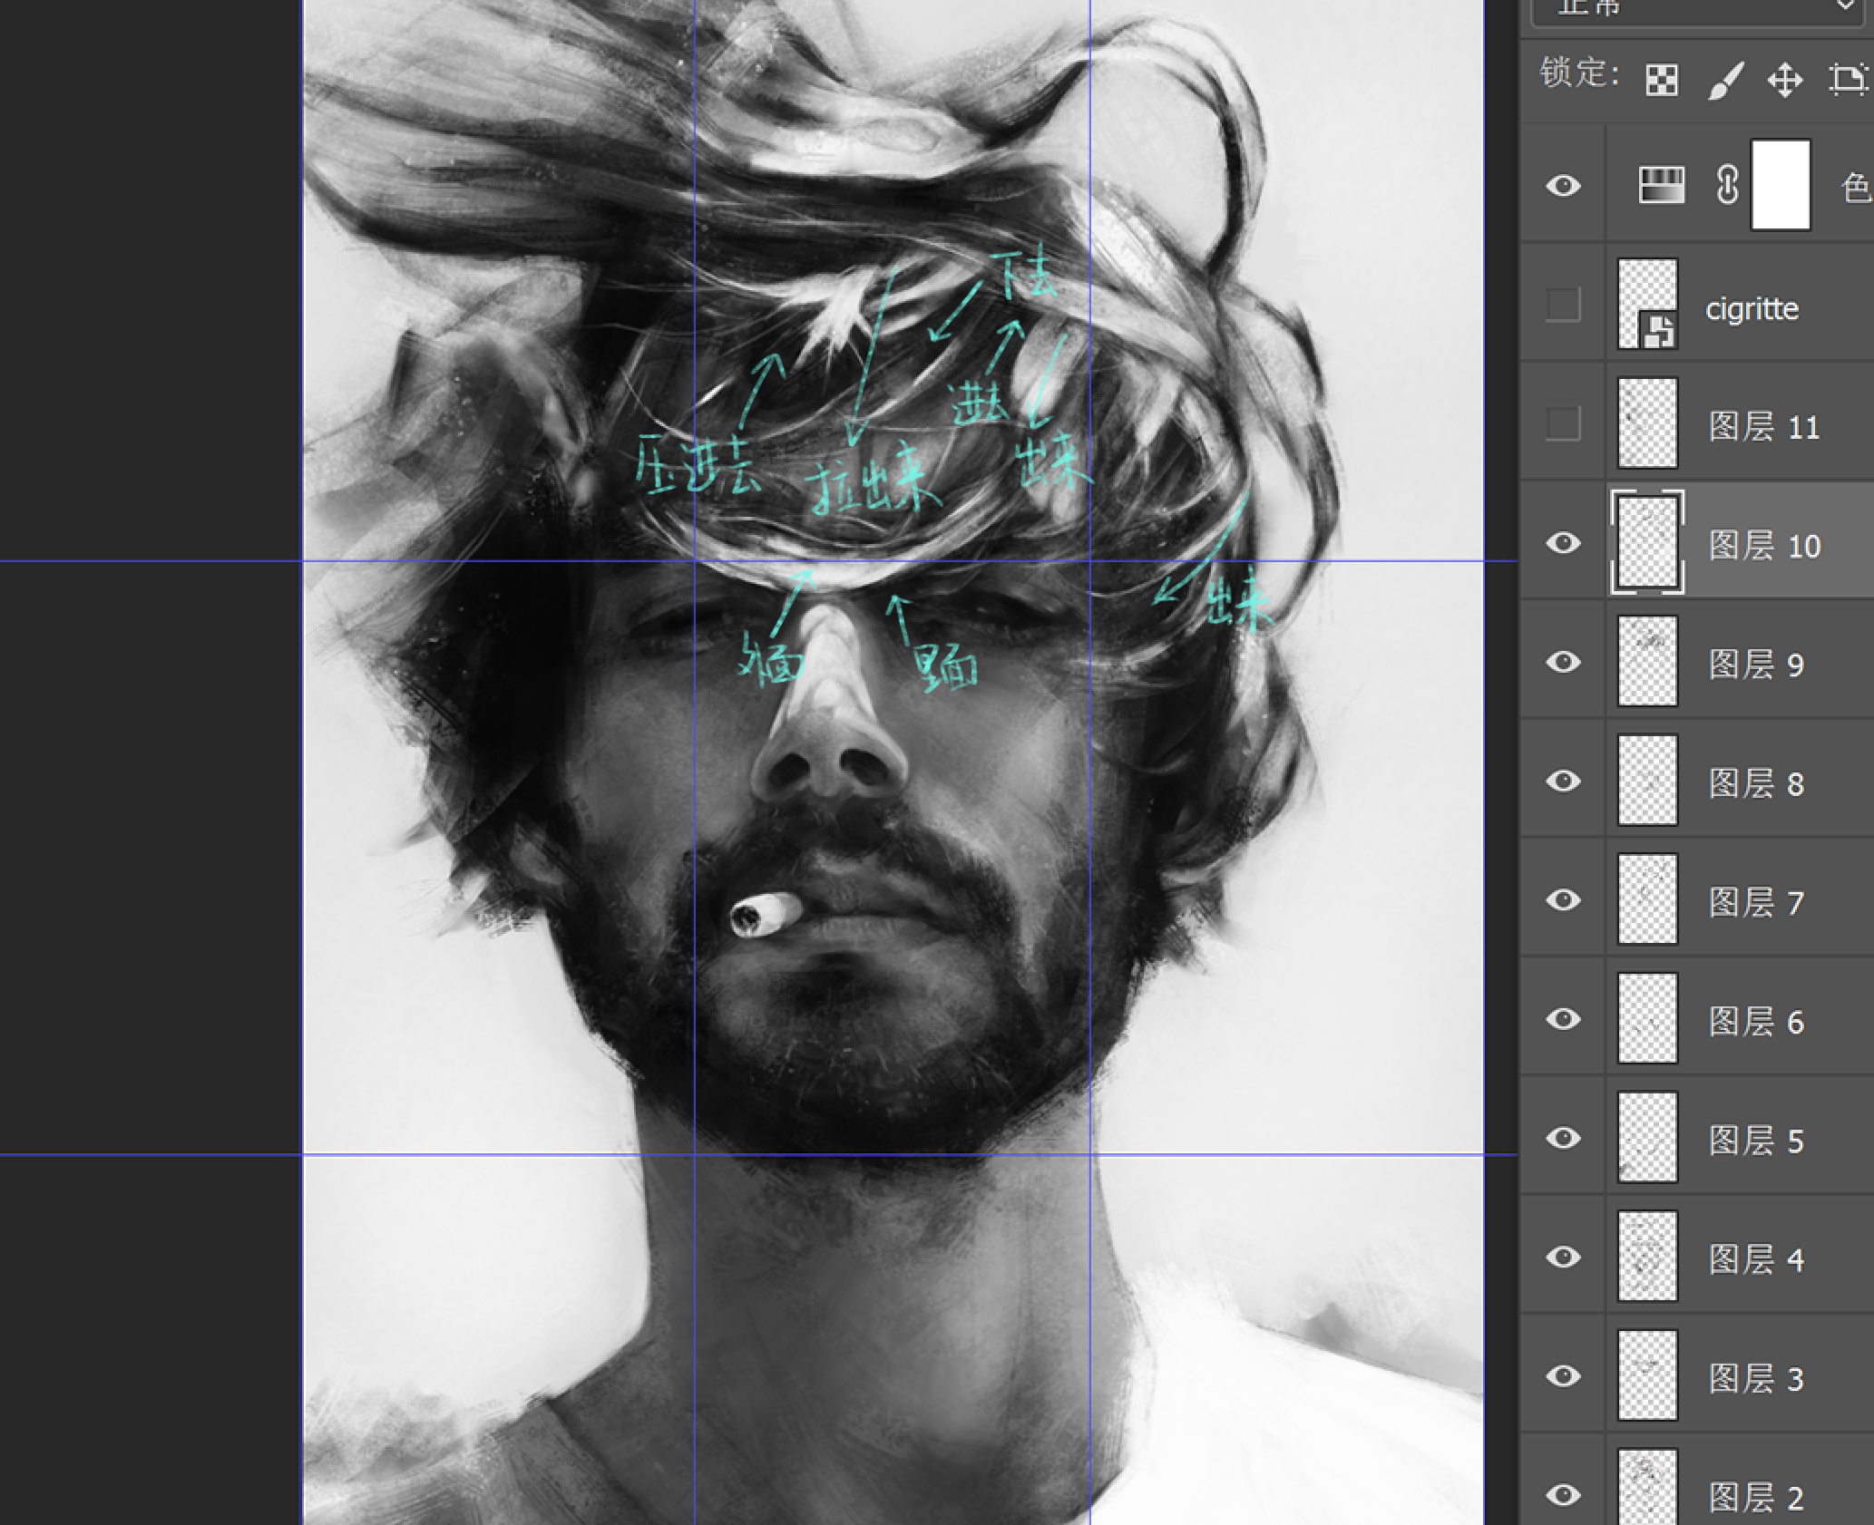Click the lock position move icon
1874x1525 pixels.
1785,81
